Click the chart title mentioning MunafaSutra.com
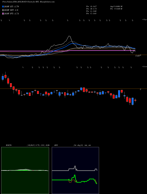The width and height of the screenshot is (147, 194). tap(29, 2)
